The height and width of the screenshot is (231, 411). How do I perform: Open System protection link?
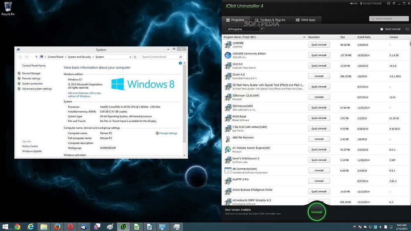(x=32, y=83)
